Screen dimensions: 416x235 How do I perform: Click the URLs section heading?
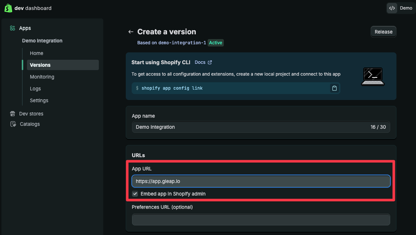[x=138, y=155]
